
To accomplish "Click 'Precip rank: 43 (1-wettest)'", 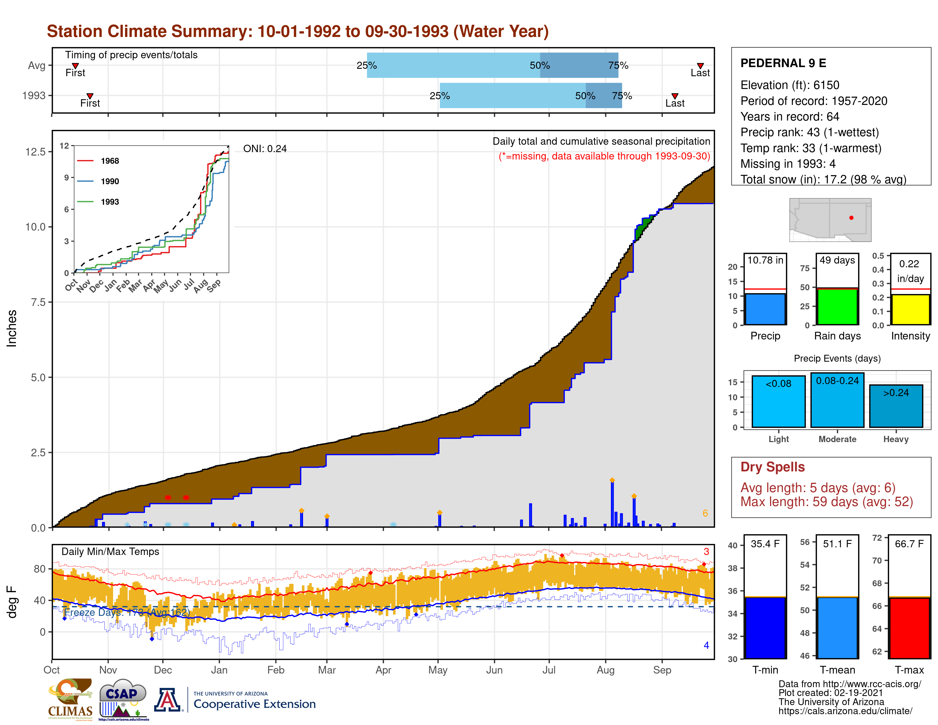I will coord(810,132).
